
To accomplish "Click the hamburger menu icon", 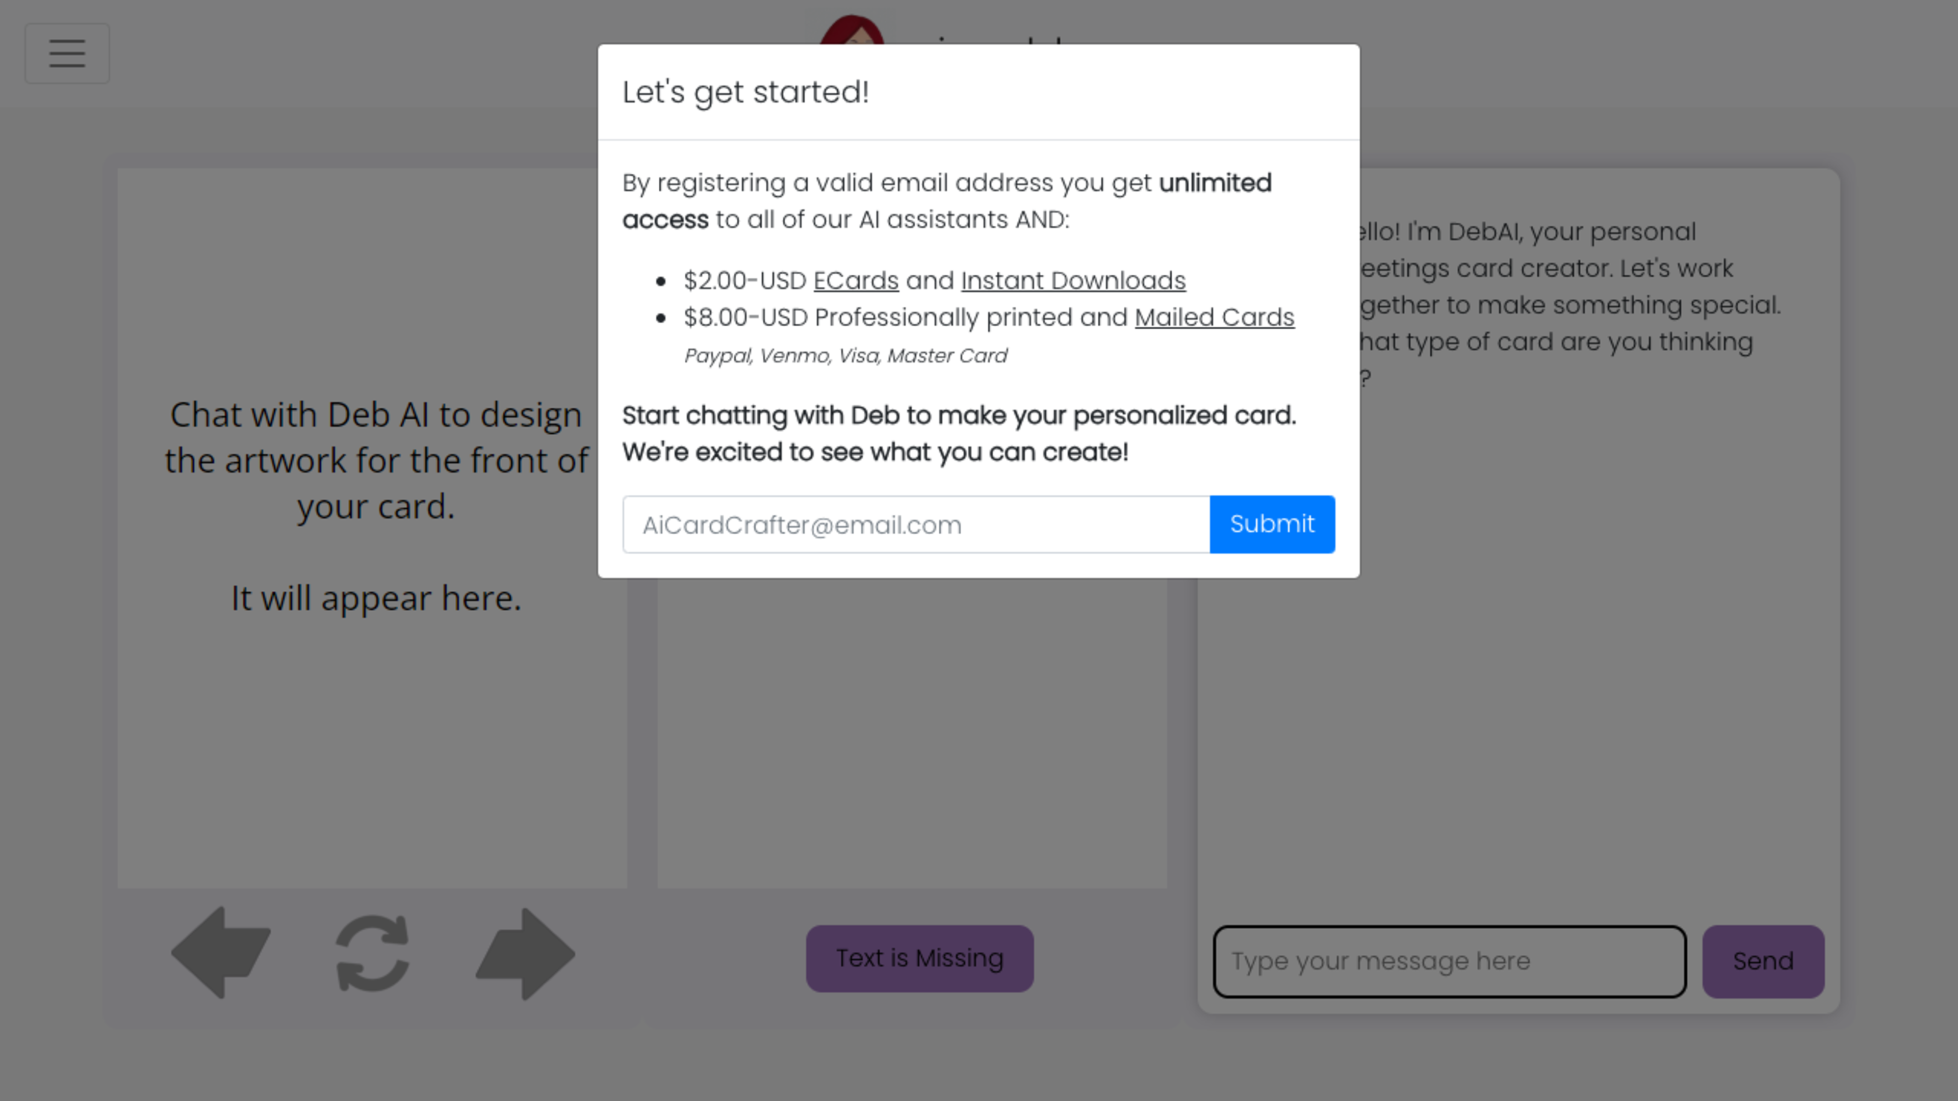I will (67, 54).
